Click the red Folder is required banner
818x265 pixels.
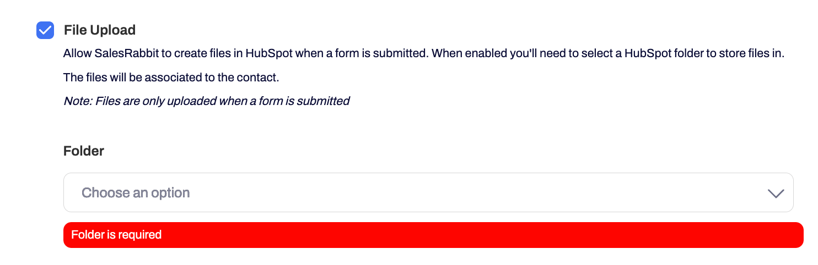pyautogui.click(x=433, y=235)
